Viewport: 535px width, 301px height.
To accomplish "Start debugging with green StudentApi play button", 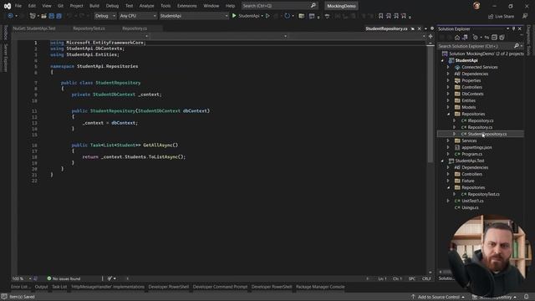I will click(234, 16).
